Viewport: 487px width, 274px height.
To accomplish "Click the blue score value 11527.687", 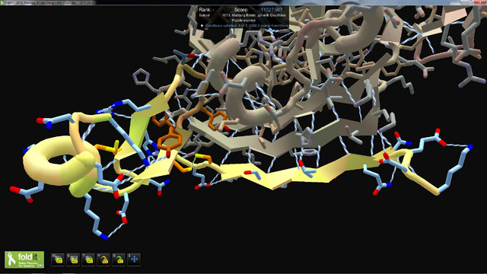I will coord(272,10).
